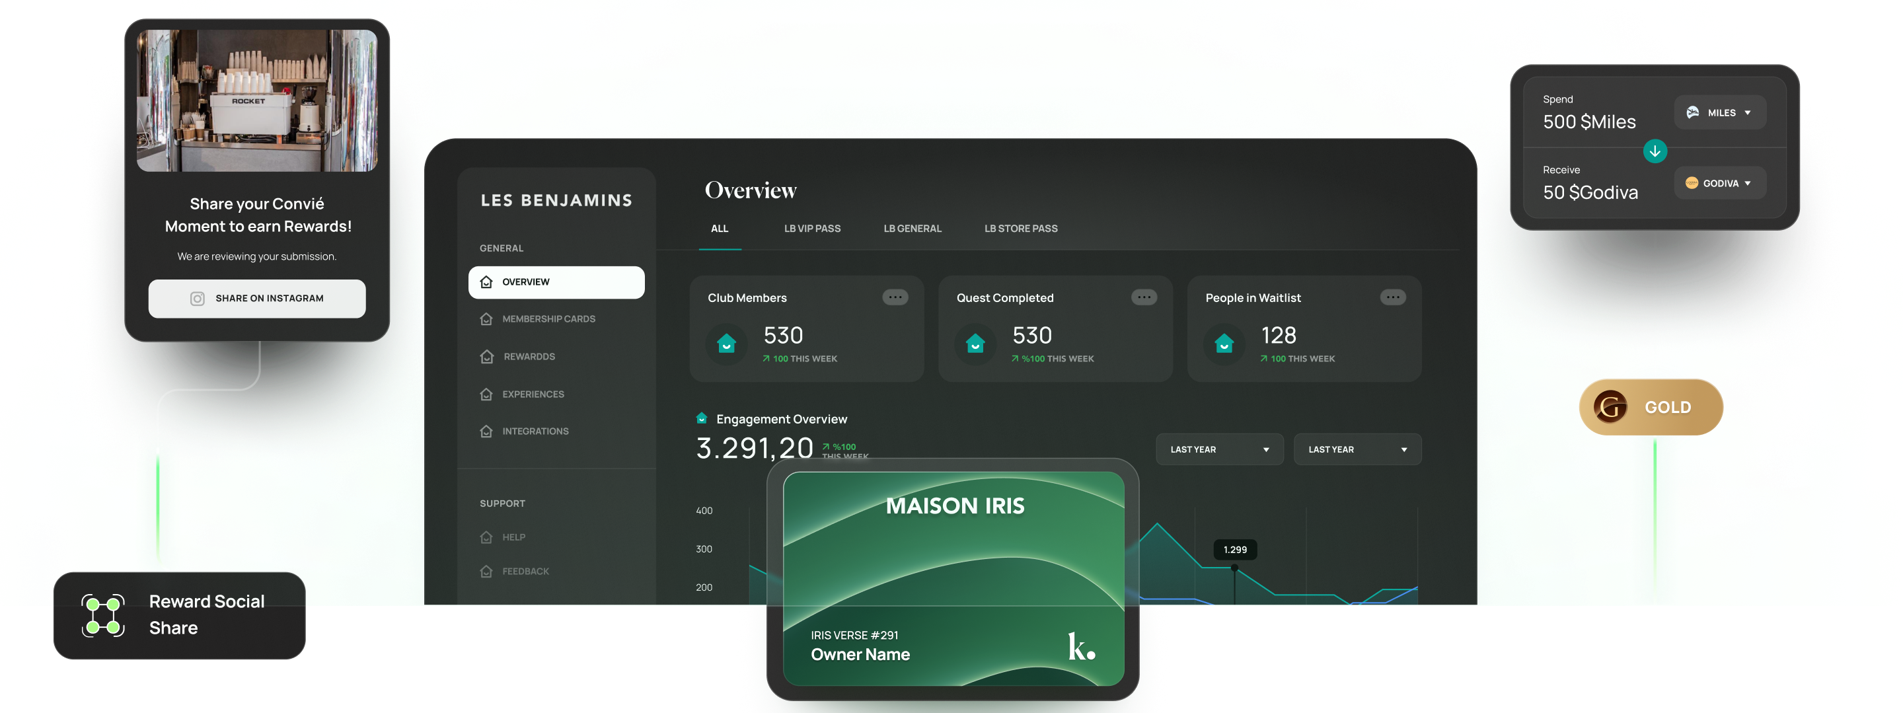The width and height of the screenshot is (1903, 713).
Task: Open Membership Cards in the sidebar
Action: [x=548, y=319]
